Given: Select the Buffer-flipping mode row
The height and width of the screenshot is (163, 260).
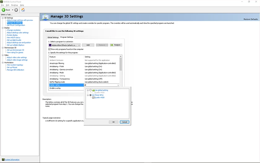Looking at the screenshot, I should (x=84, y=82).
